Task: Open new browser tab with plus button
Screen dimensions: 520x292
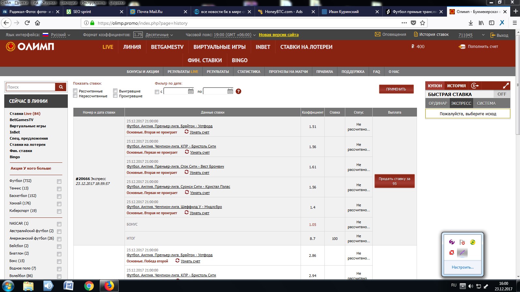Action: [515, 11]
